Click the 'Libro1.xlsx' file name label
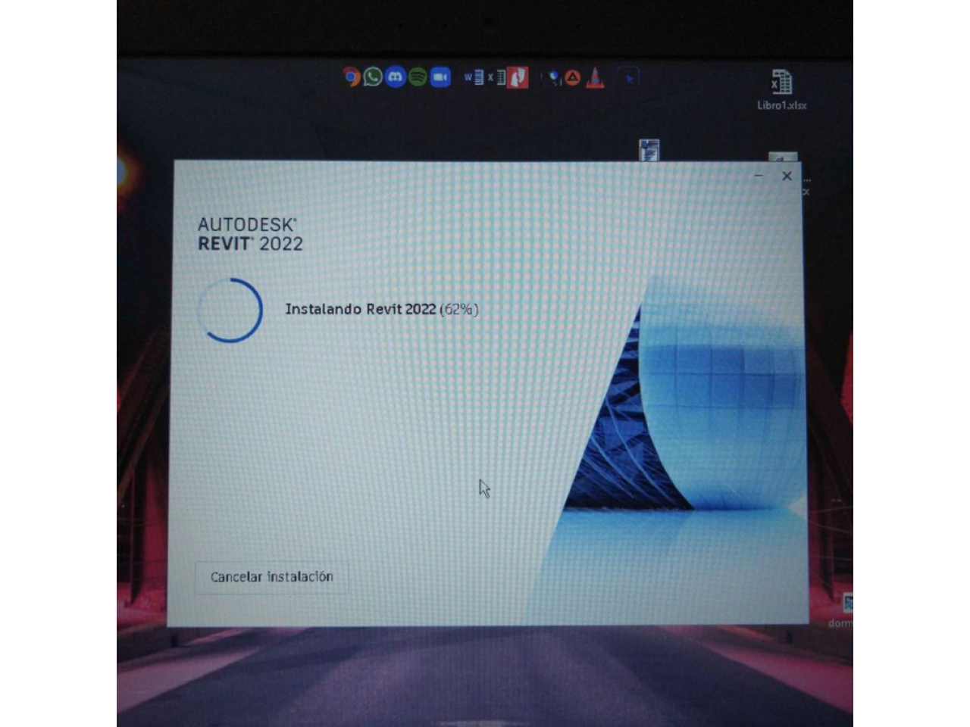 coord(781,105)
